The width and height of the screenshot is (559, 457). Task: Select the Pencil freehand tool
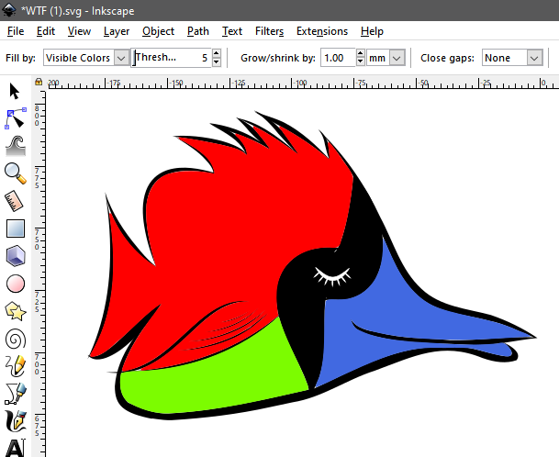tap(15, 366)
